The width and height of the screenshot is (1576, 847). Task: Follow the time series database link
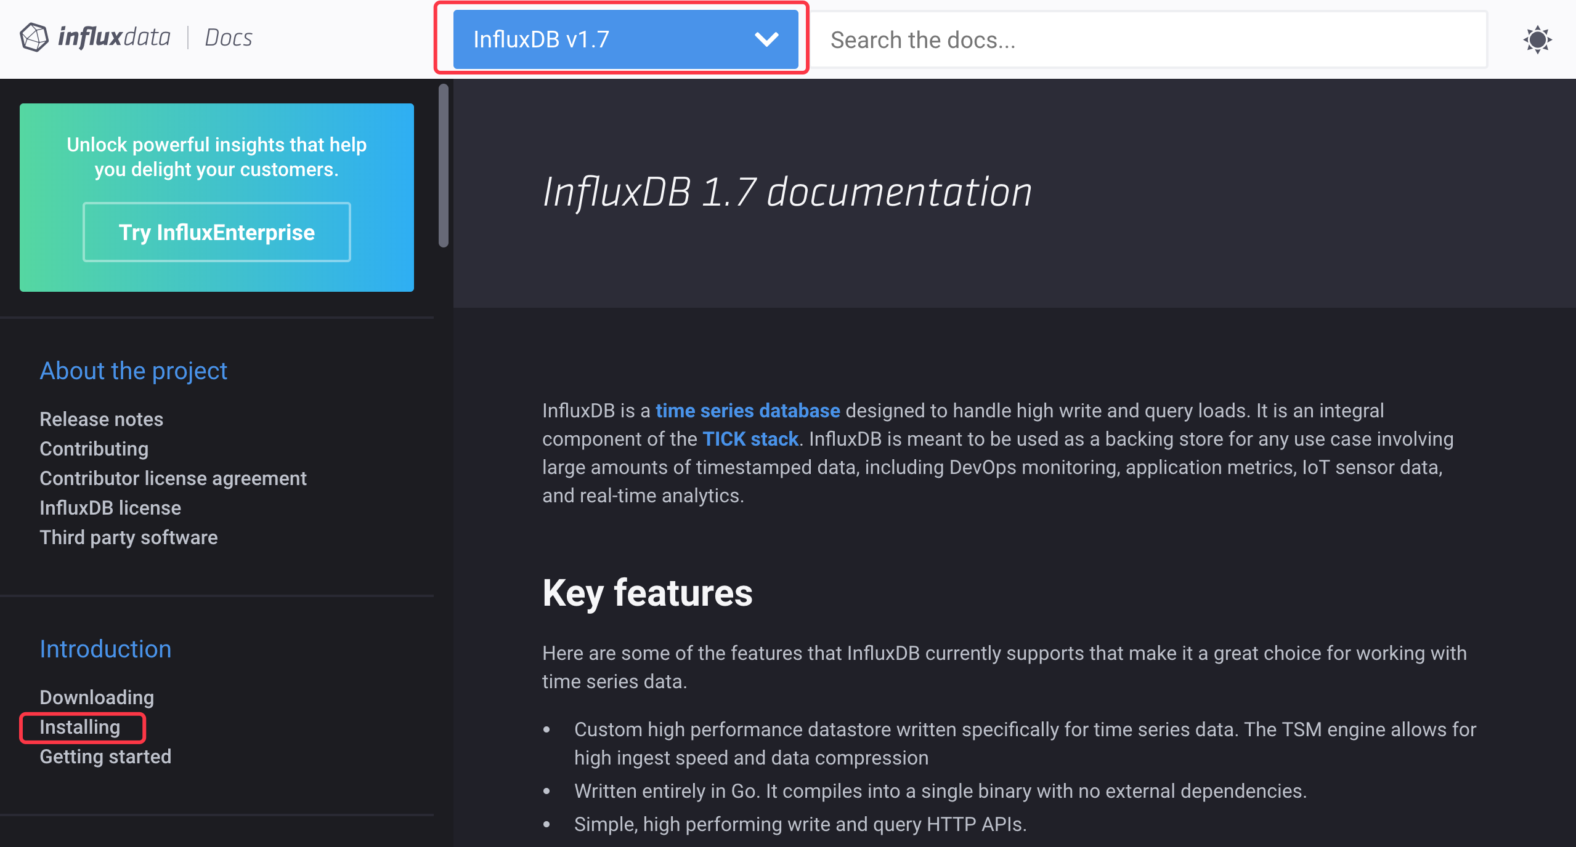point(747,411)
